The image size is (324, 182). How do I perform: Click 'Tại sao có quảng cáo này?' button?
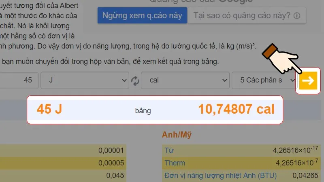click(x=247, y=15)
